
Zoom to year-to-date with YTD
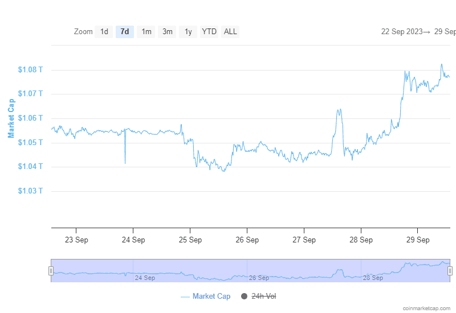coord(209,32)
